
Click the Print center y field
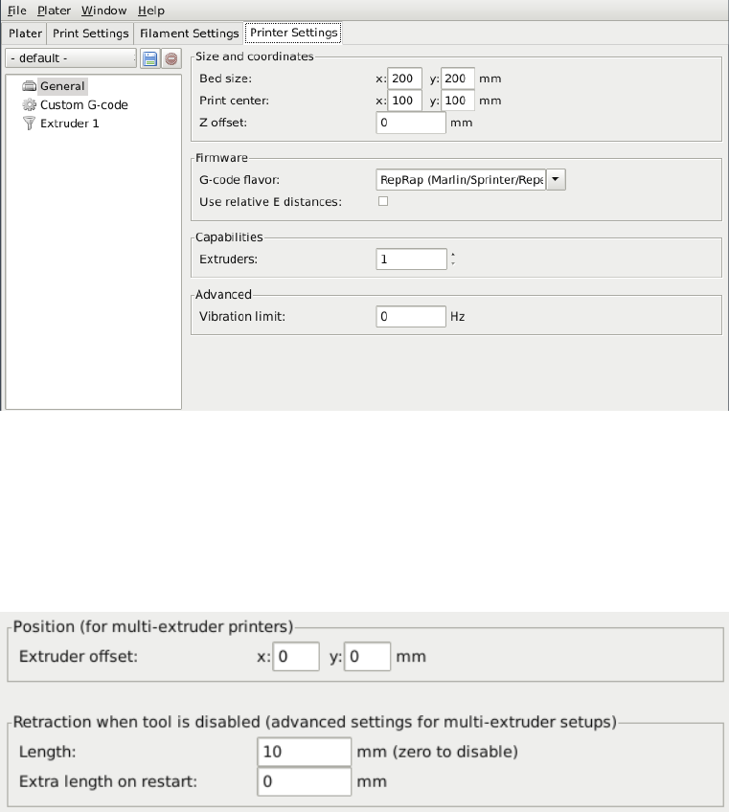point(458,101)
